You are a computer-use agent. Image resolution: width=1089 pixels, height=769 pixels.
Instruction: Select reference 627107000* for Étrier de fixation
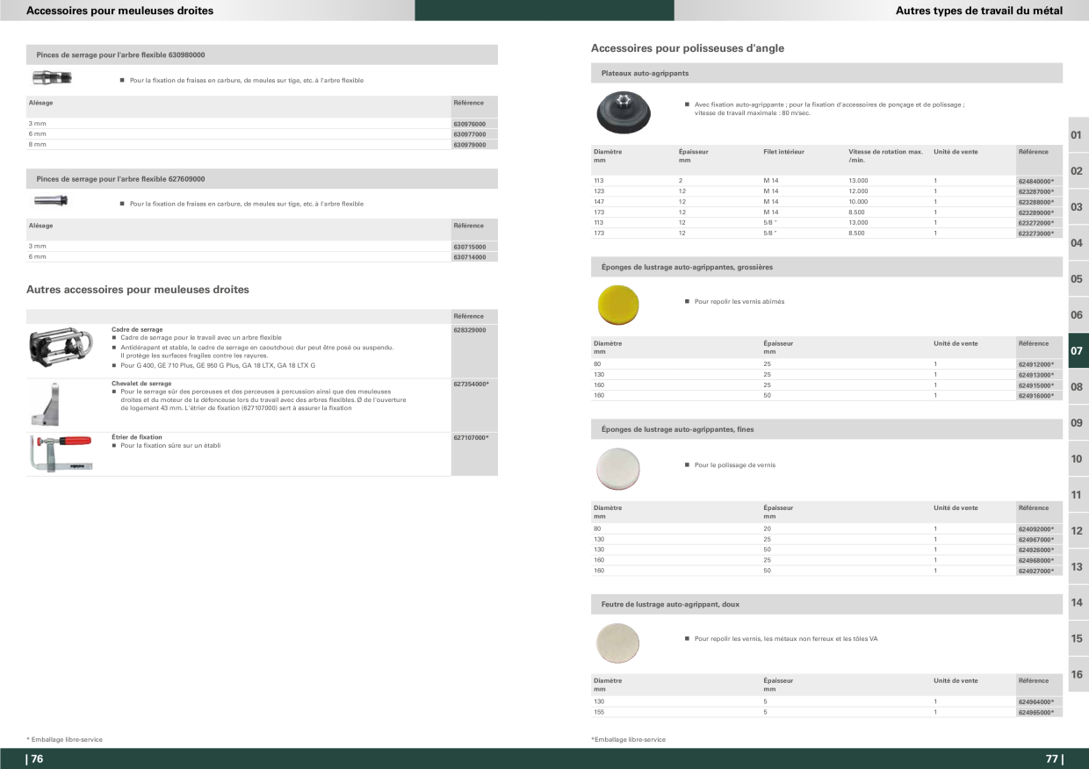coord(472,437)
